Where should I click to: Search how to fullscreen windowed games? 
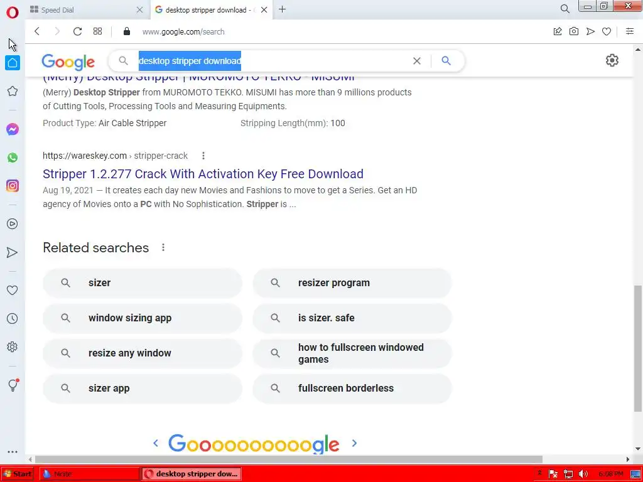(352, 353)
